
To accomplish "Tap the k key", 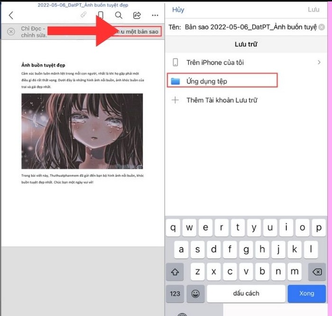I will [x=295, y=250].
